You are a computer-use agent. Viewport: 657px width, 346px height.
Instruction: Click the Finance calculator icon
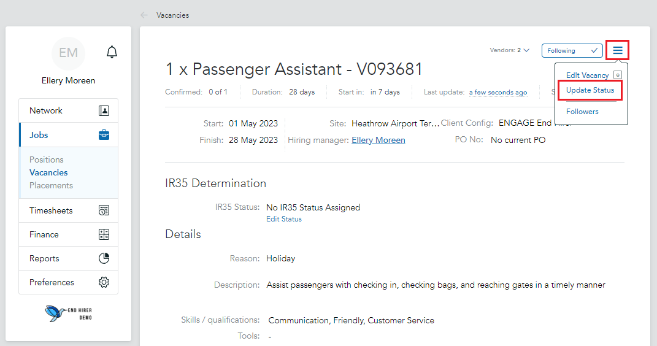coord(104,234)
